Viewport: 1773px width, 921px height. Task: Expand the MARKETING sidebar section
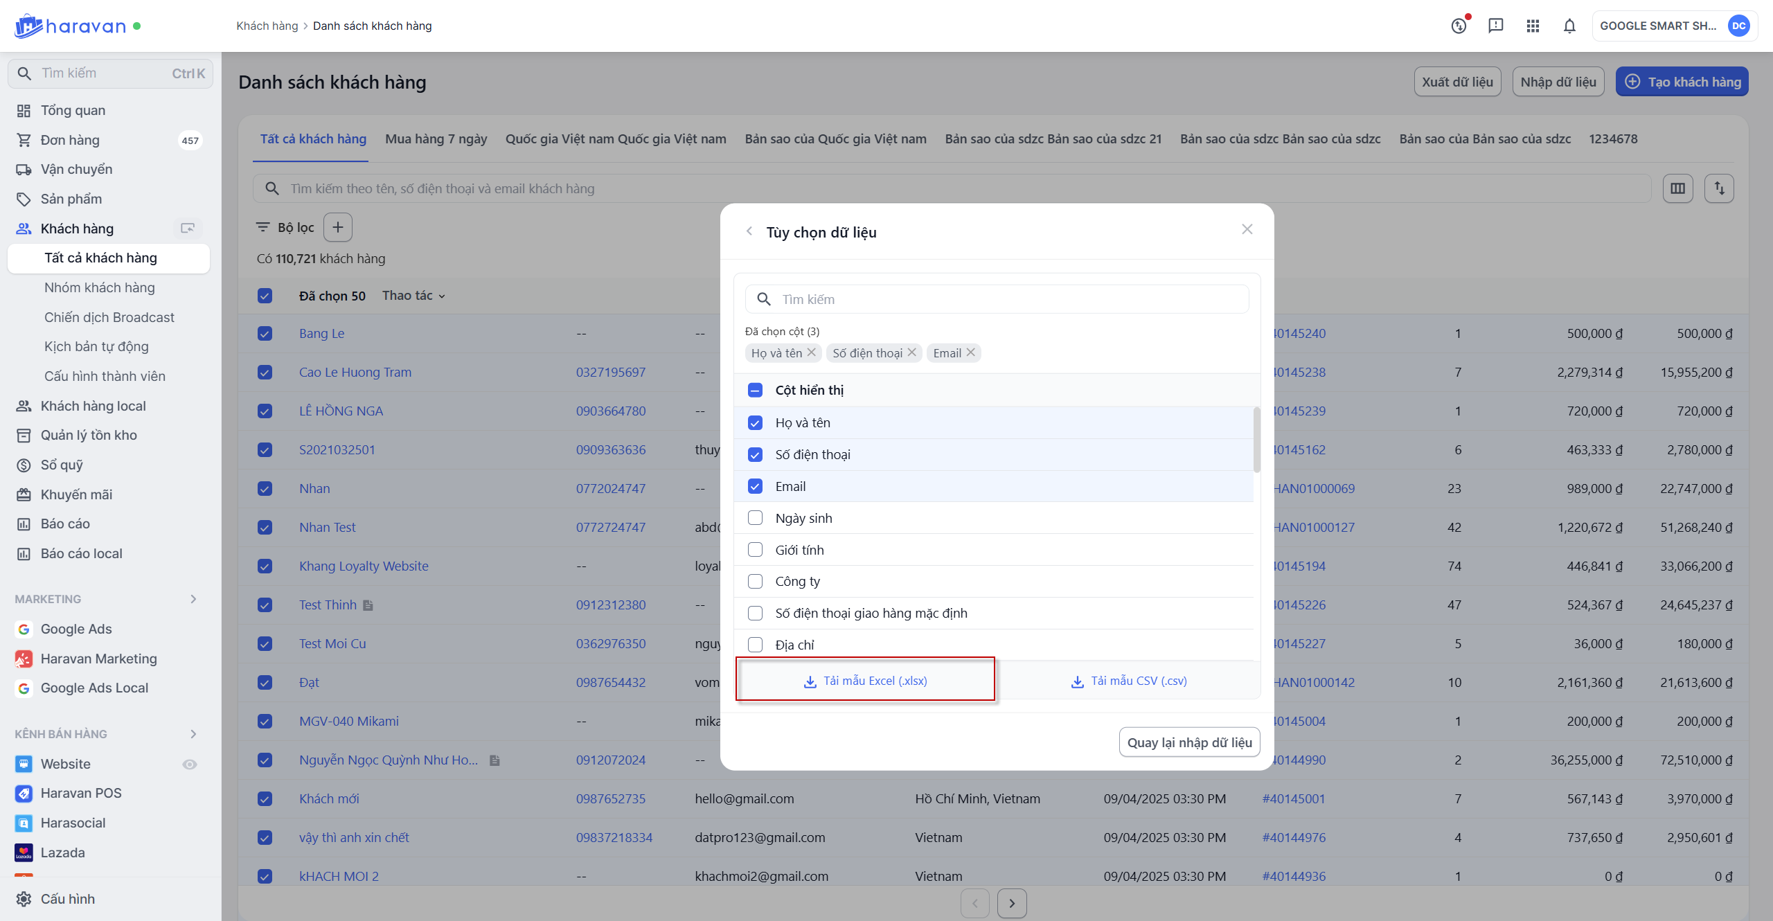click(193, 599)
